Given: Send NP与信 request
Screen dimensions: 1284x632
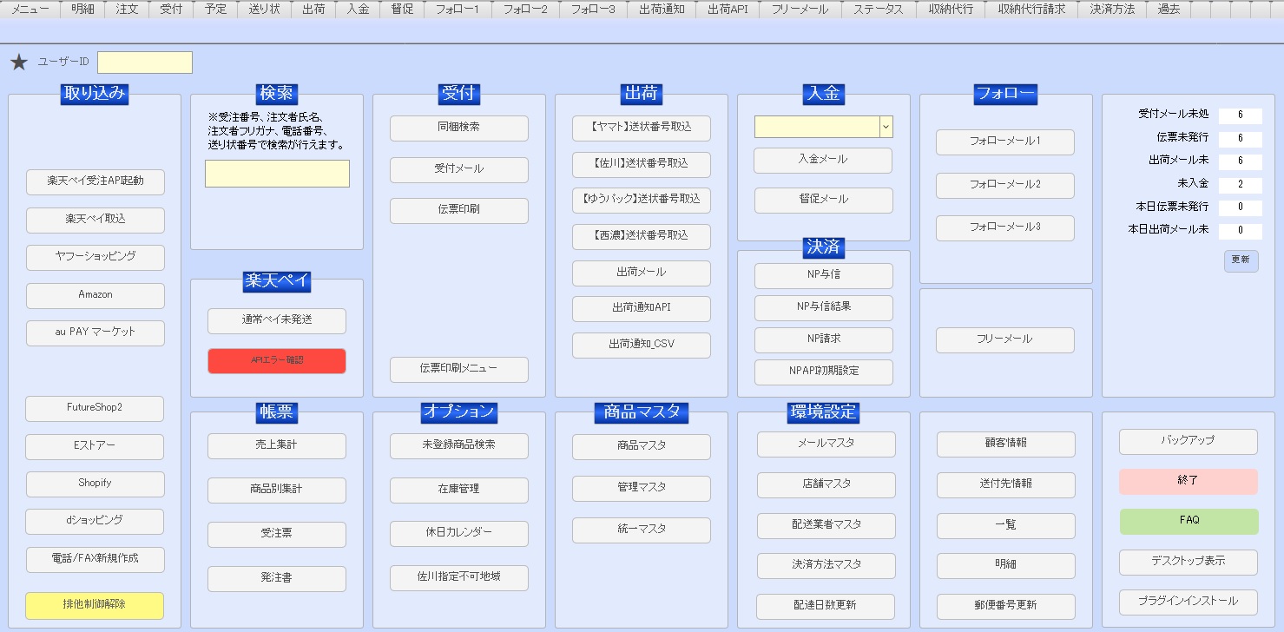Looking at the screenshot, I should pos(823,275).
